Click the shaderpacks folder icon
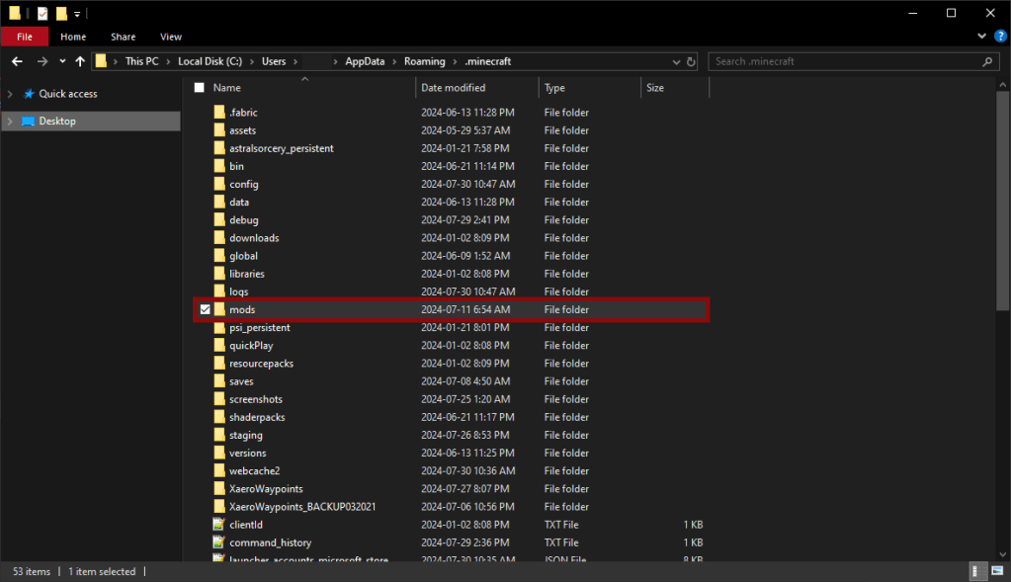The image size is (1011, 582). (219, 417)
